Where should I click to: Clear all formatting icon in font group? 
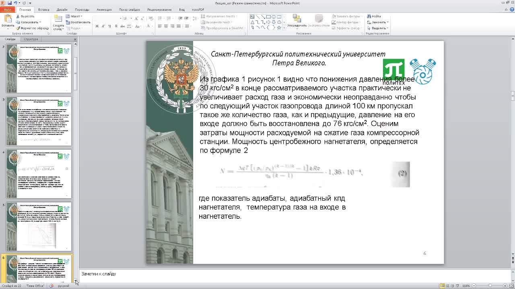(150, 18)
